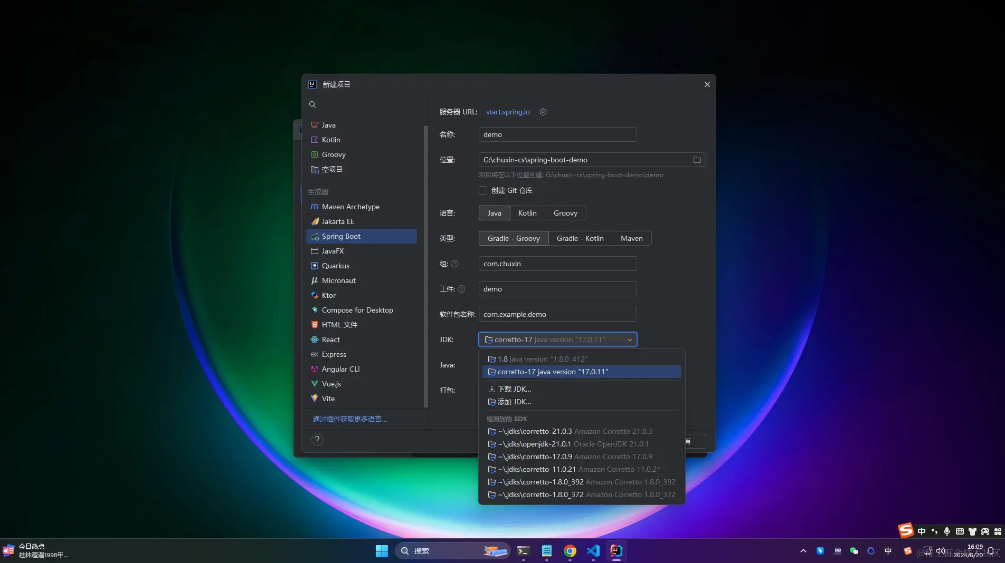
Task: Choose Micronaut generator
Action: [362, 280]
